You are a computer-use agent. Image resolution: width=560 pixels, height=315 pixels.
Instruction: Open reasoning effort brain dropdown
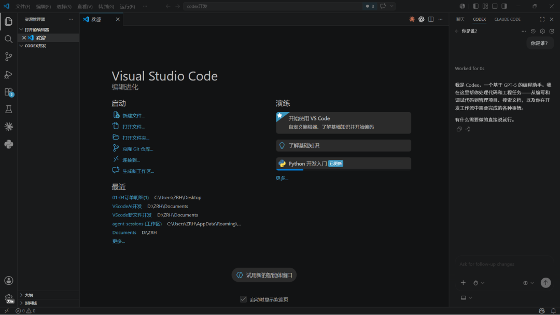[x=528, y=283]
